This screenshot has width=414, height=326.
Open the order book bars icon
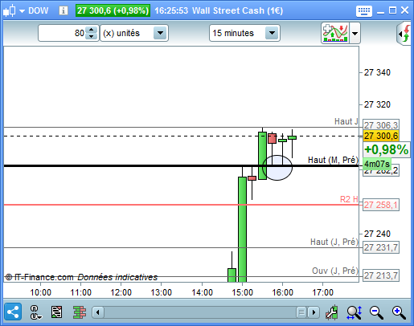tap(80, 312)
